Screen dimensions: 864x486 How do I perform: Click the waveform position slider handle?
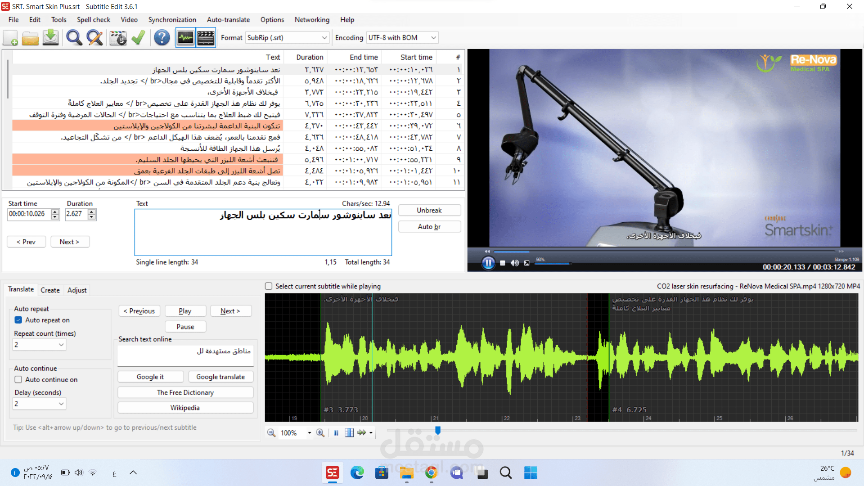click(437, 431)
